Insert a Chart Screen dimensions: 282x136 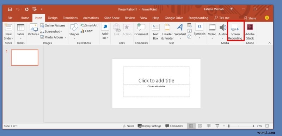click(87, 31)
